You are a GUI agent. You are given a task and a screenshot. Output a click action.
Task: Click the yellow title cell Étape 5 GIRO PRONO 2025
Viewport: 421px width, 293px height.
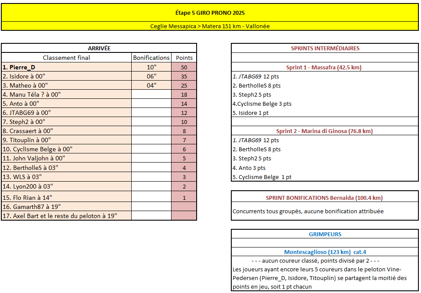point(210,13)
